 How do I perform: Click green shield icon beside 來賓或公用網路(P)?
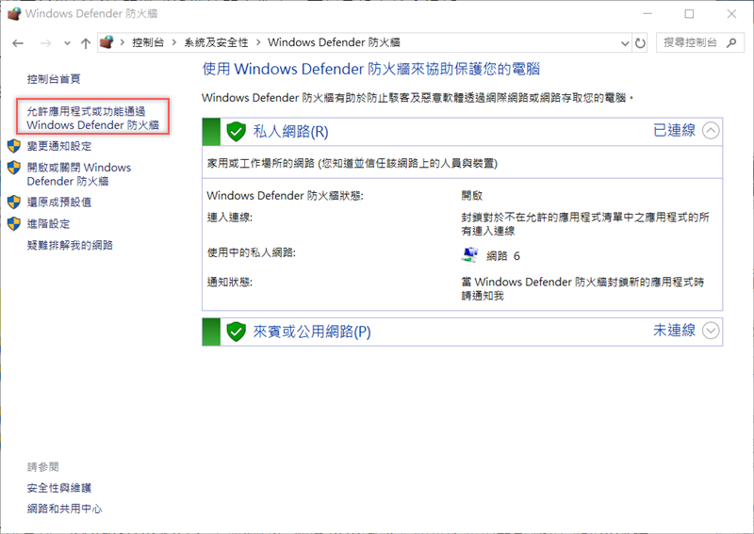(236, 332)
